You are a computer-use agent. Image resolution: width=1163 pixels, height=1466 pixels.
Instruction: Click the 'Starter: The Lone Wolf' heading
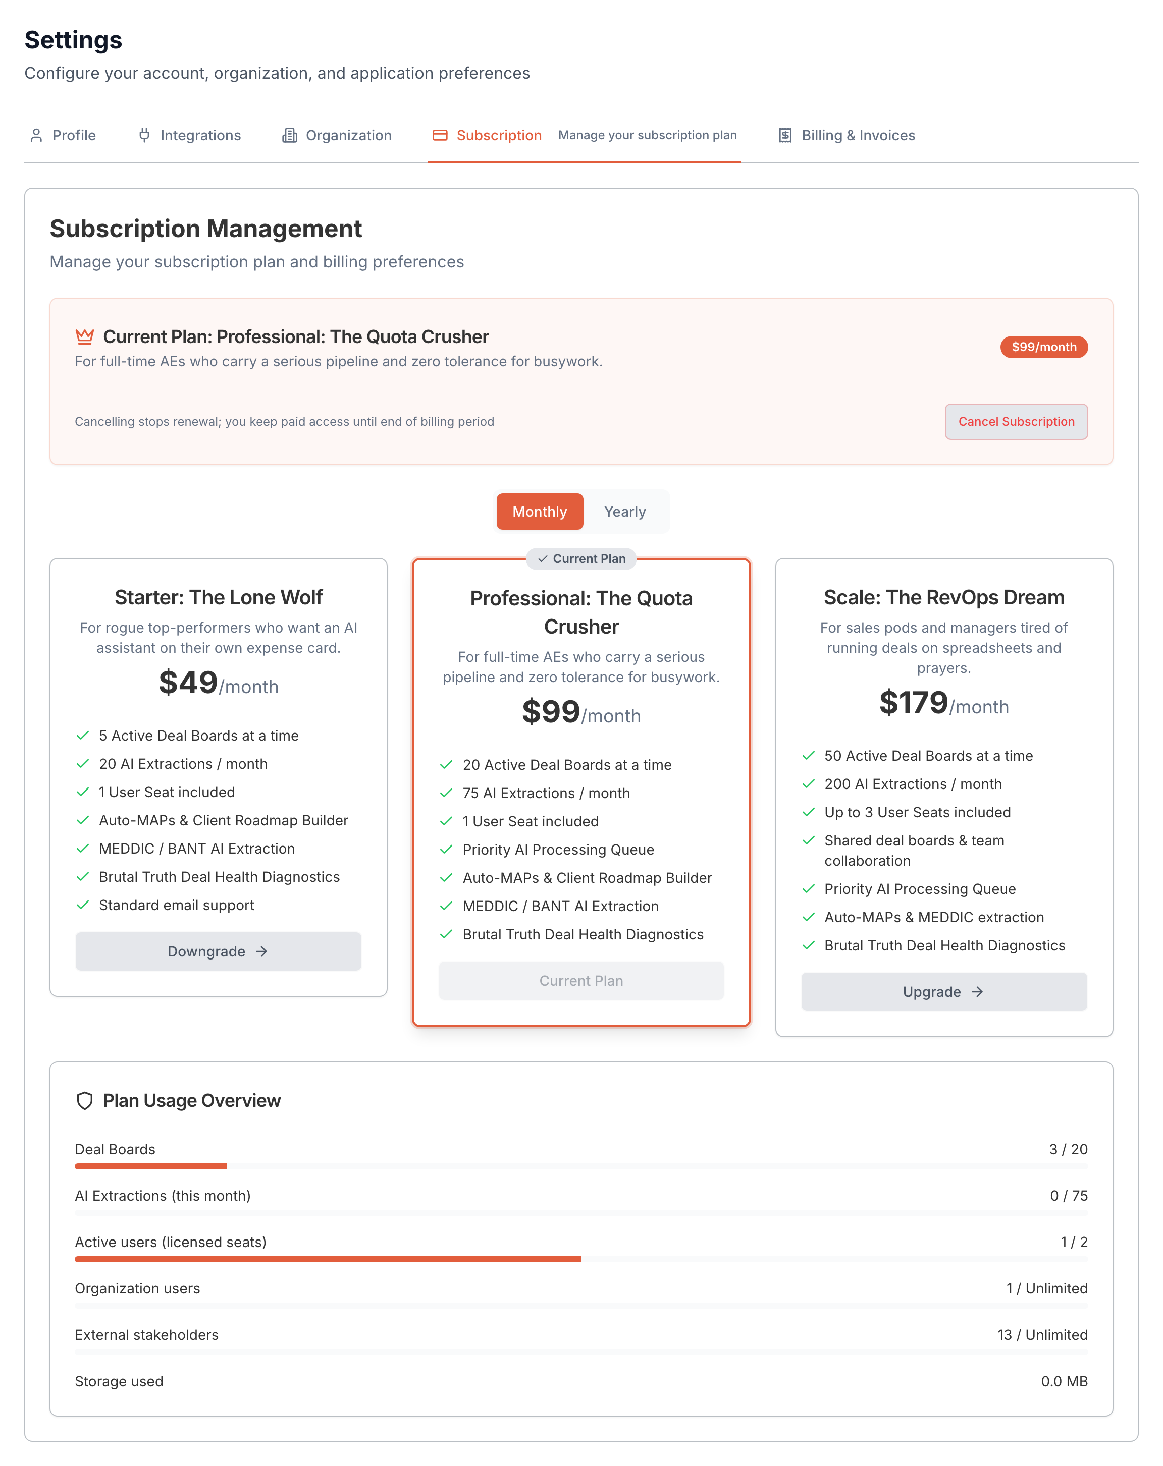pyautogui.click(x=219, y=597)
